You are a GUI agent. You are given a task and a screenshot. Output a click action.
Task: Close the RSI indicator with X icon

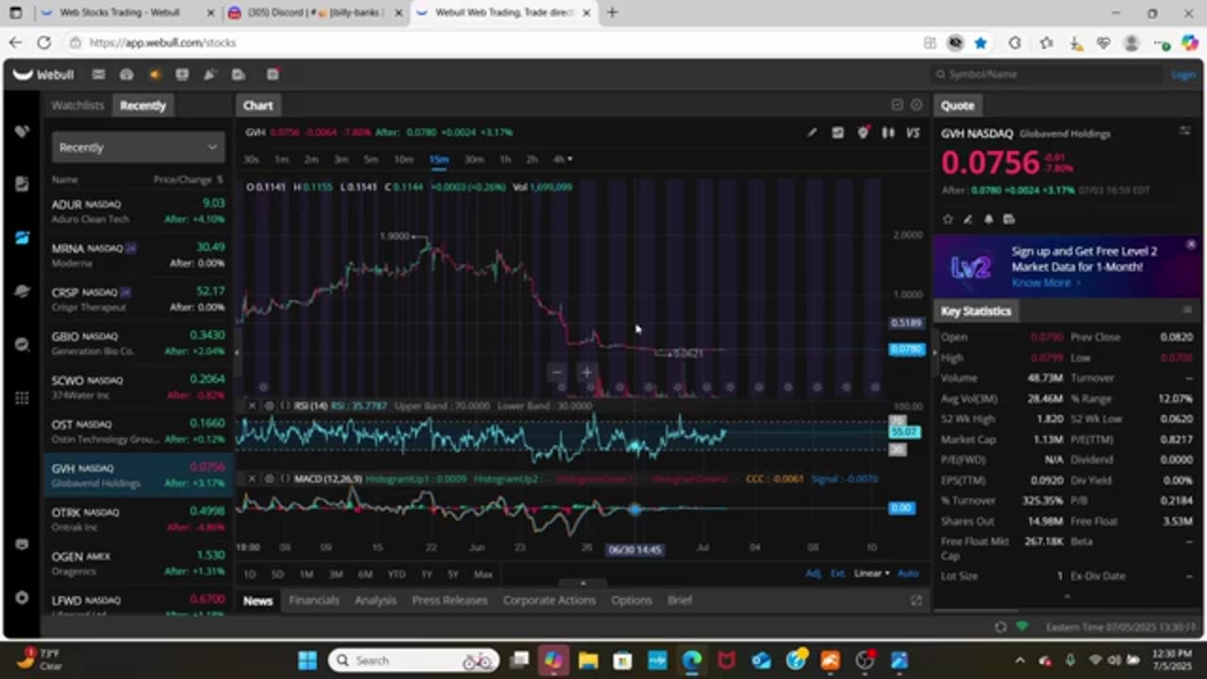pyautogui.click(x=252, y=406)
